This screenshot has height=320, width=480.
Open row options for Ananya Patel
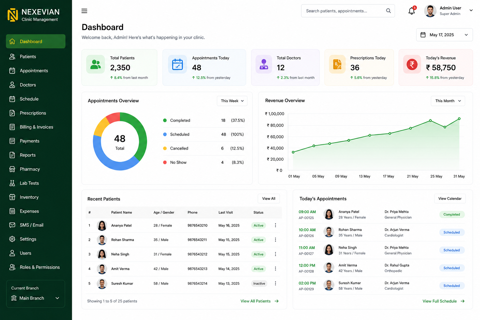275,225
